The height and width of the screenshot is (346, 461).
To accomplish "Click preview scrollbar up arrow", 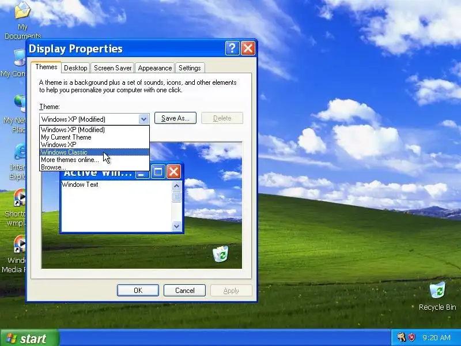I will 176,186.
